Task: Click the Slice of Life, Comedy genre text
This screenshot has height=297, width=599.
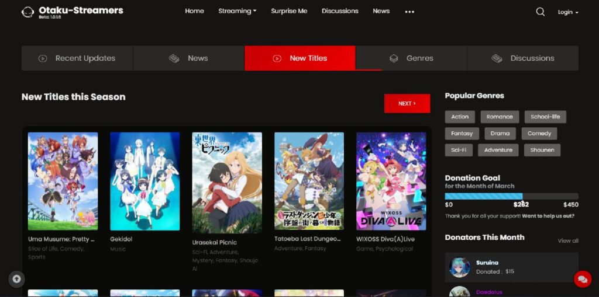Action: [x=56, y=253]
